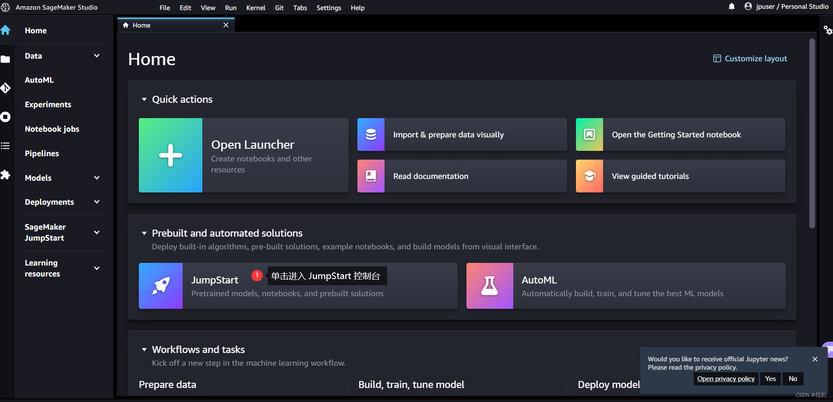The image size is (833, 402).
Task: Click the Read documentation book icon
Action: coord(371,176)
